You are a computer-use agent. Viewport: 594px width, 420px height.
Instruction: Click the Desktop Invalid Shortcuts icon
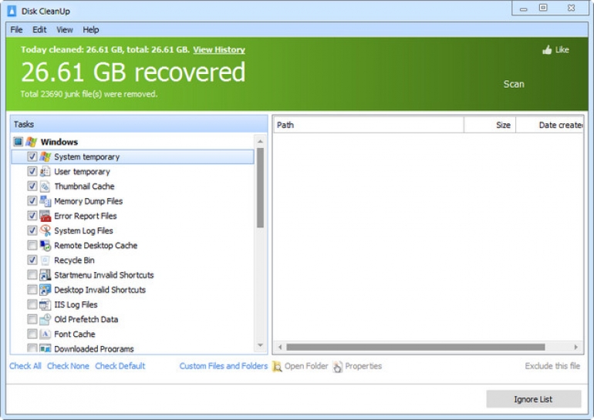pos(45,290)
